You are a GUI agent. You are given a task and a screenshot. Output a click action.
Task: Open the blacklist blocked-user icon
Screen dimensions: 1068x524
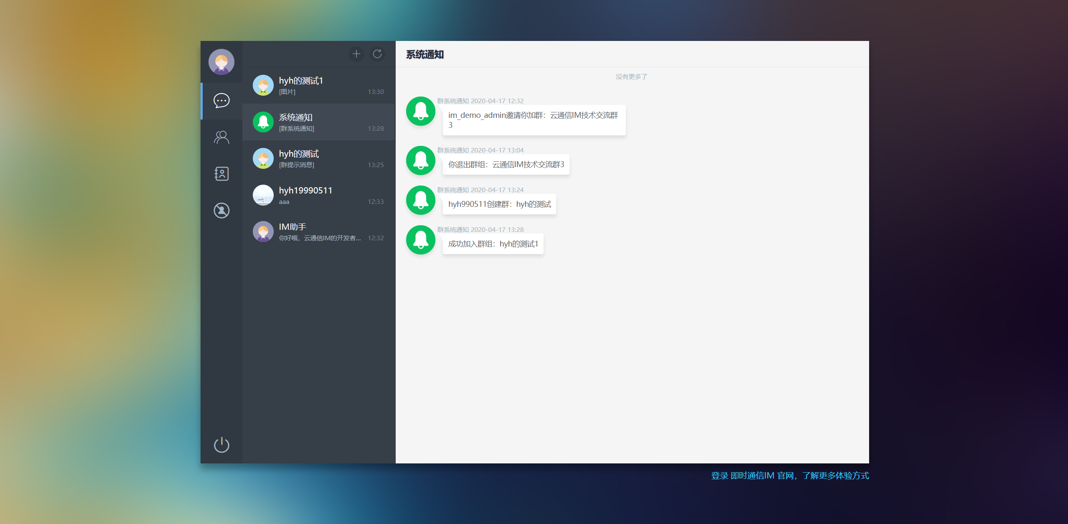pyautogui.click(x=221, y=211)
